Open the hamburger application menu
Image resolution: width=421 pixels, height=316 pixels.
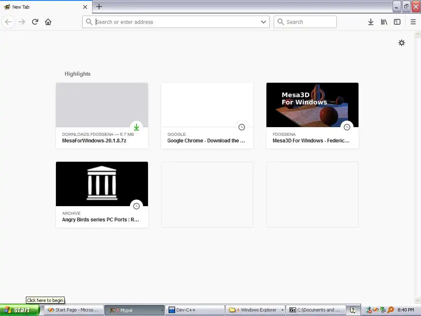(x=413, y=22)
